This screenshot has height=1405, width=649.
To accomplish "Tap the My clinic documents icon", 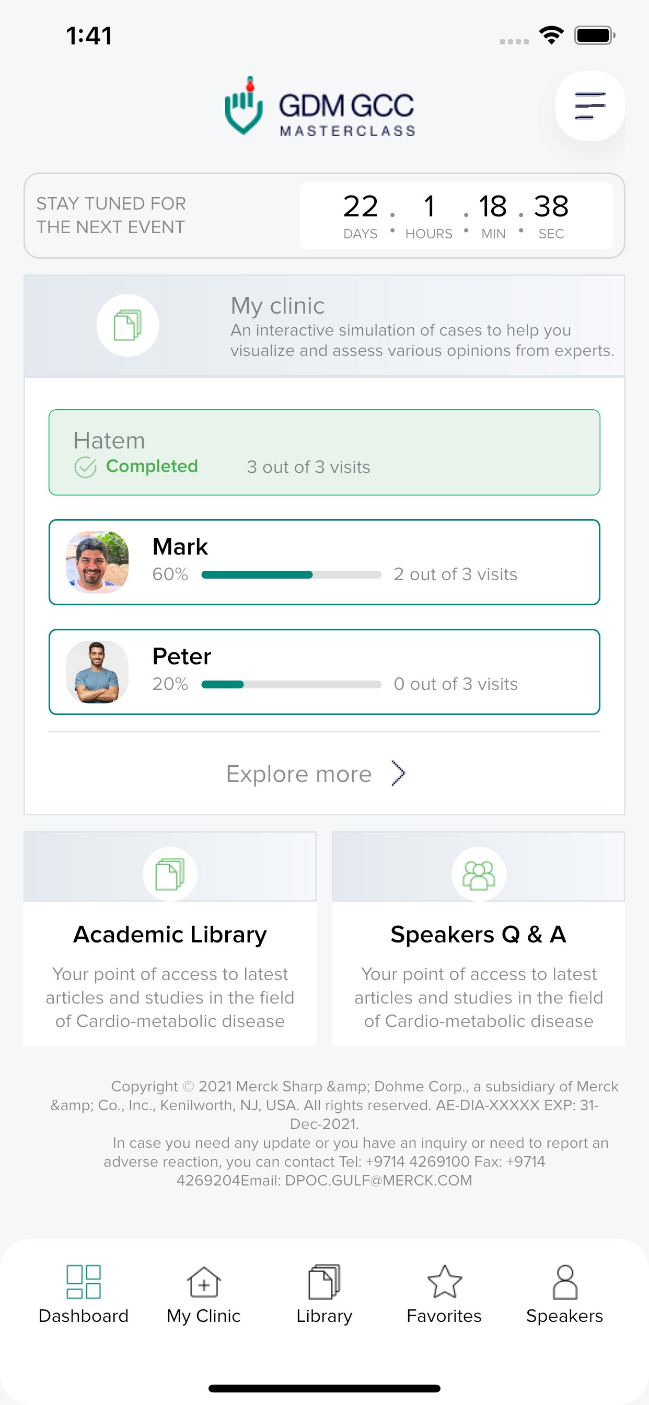I will tap(128, 326).
